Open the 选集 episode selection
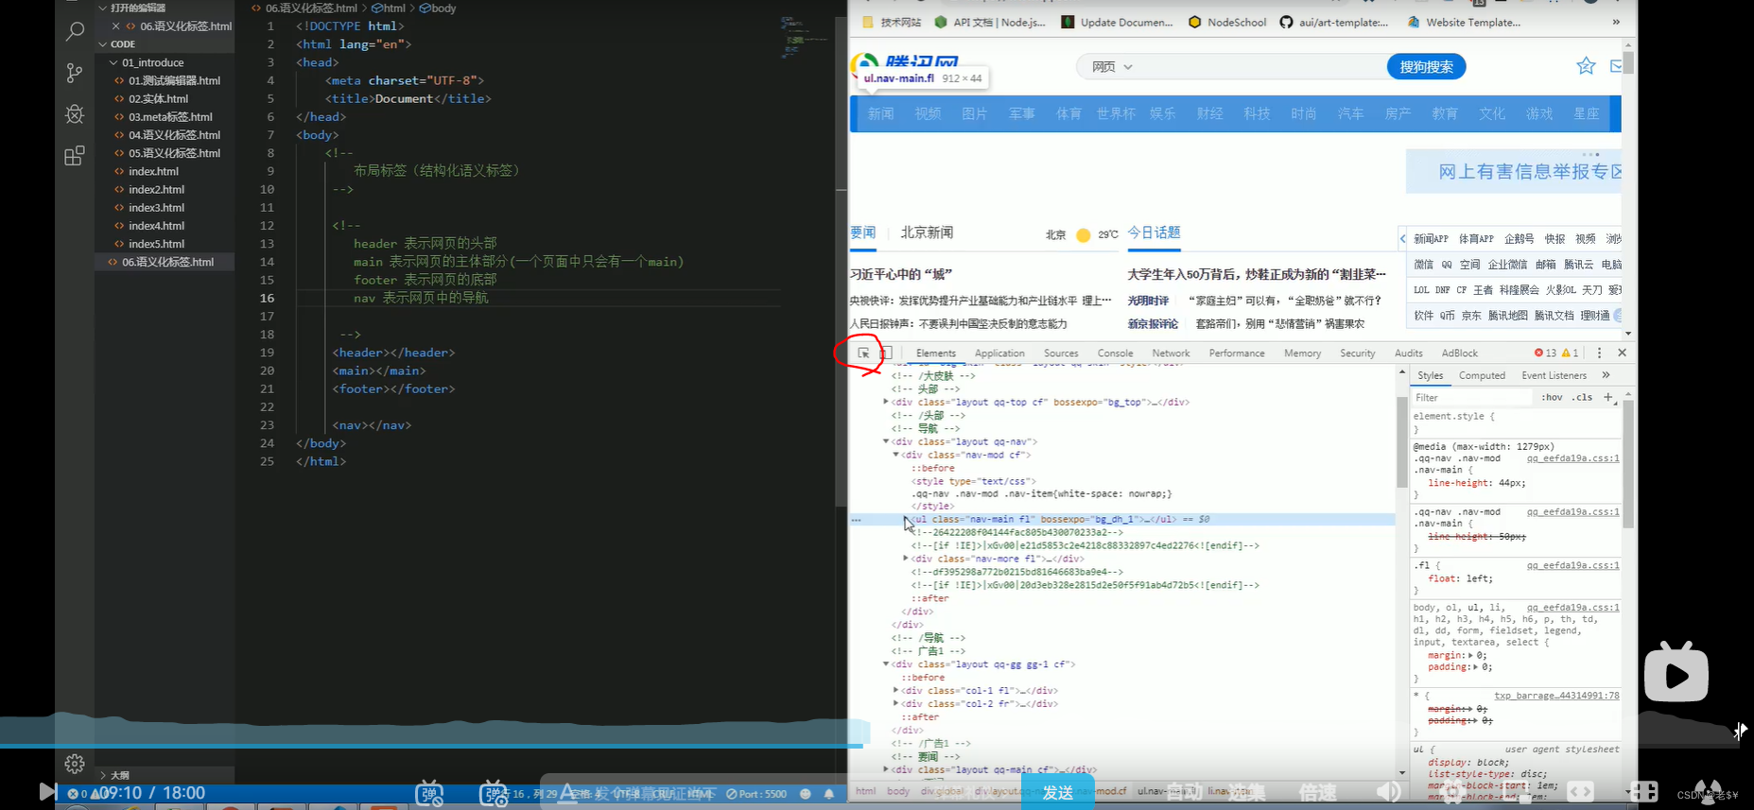1754x810 pixels. click(x=1245, y=792)
